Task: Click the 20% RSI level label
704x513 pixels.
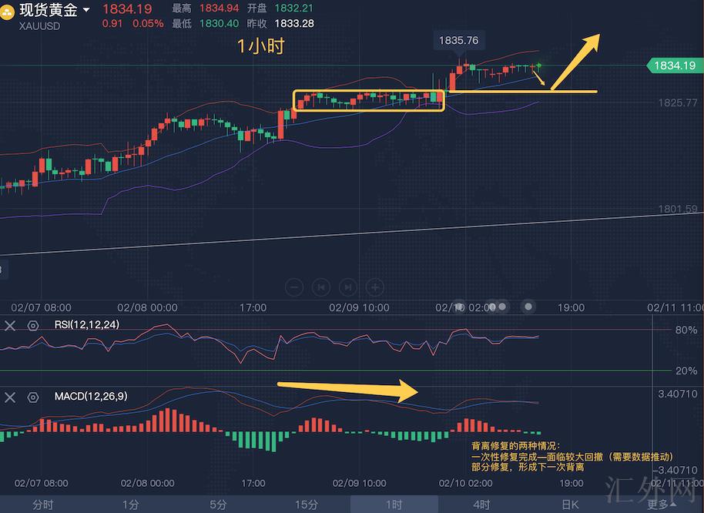Action: 686,370
